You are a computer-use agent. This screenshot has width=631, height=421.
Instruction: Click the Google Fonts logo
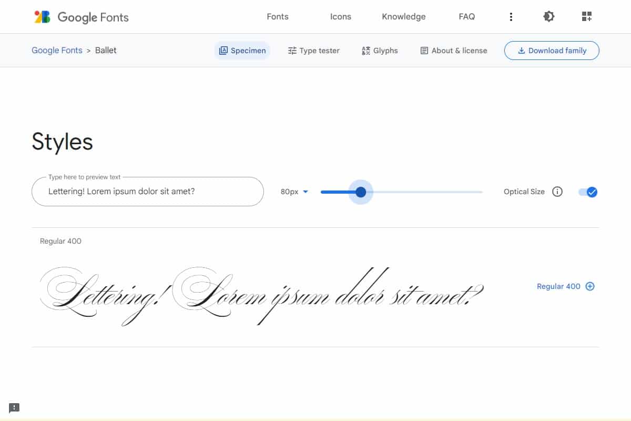coord(82,17)
